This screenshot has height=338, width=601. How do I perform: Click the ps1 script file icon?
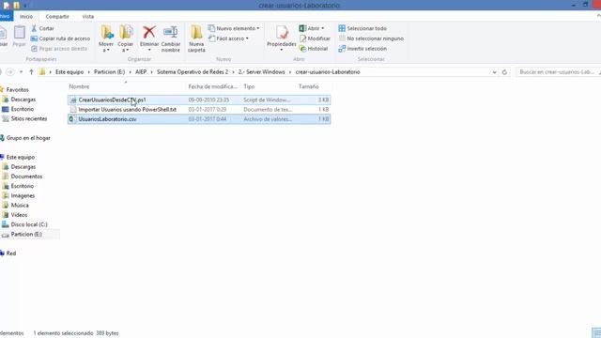[x=73, y=100]
